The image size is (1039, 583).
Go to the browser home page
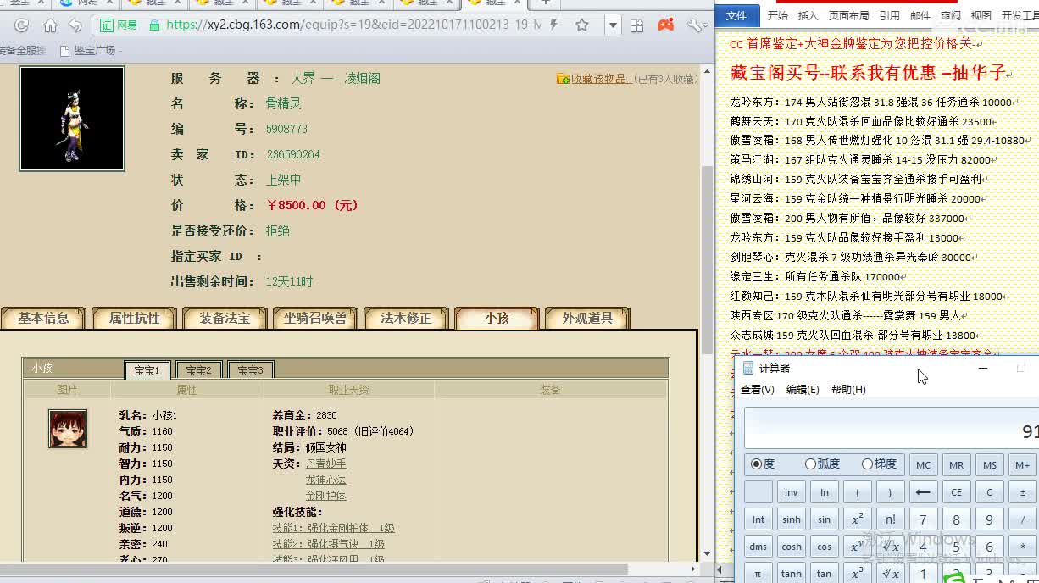click(50, 25)
